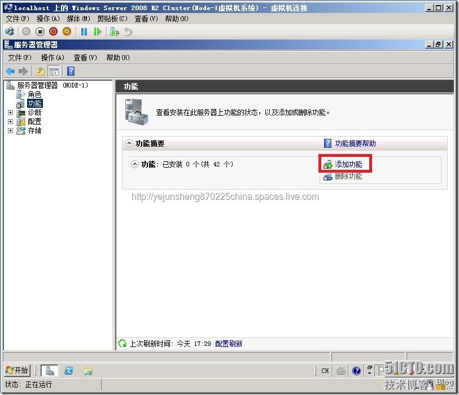
Task: Click the green refresh status icon
Action: tap(123, 344)
